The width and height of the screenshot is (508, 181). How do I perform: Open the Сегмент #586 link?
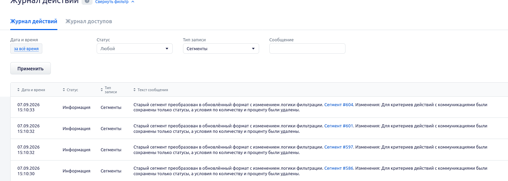click(339, 168)
